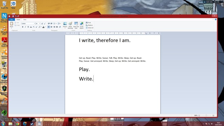The width and height of the screenshot is (224, 126).
Task: Toggle Bold formatting
Action: tap(23, 27)
